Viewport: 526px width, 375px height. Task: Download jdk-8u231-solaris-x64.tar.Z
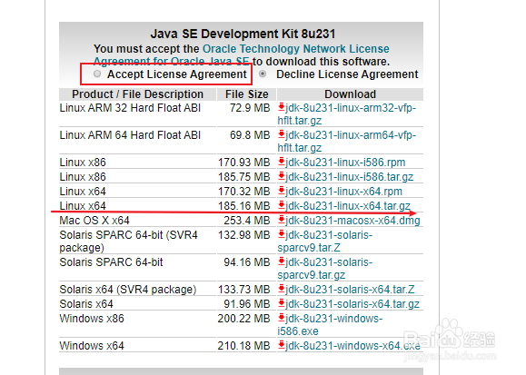pos(351,290)
